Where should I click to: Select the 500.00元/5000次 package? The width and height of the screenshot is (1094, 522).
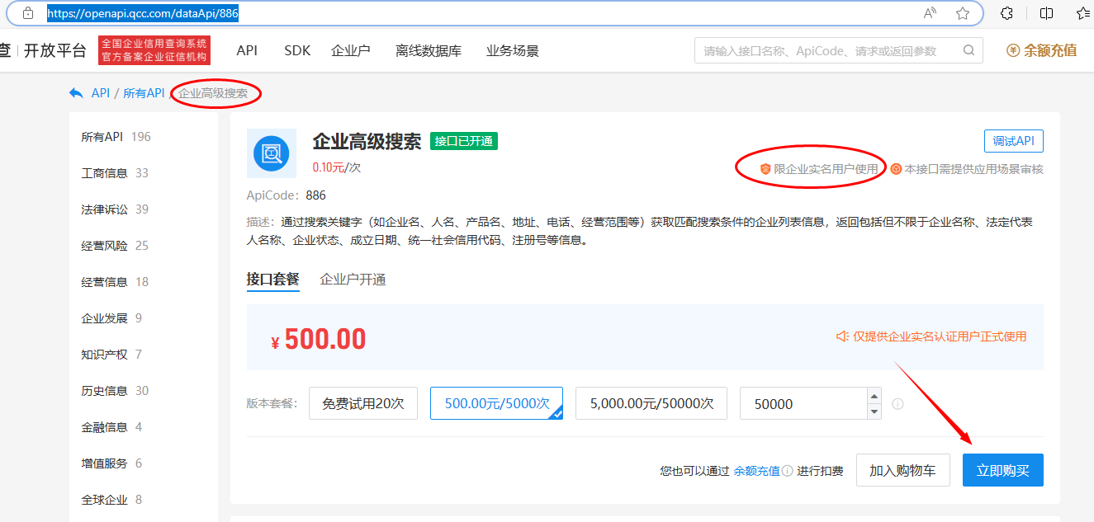point(497,403)
